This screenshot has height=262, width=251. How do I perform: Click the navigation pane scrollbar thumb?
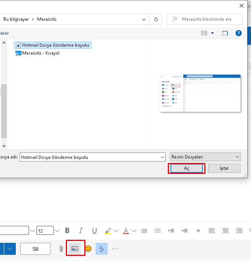click(4, 111)
